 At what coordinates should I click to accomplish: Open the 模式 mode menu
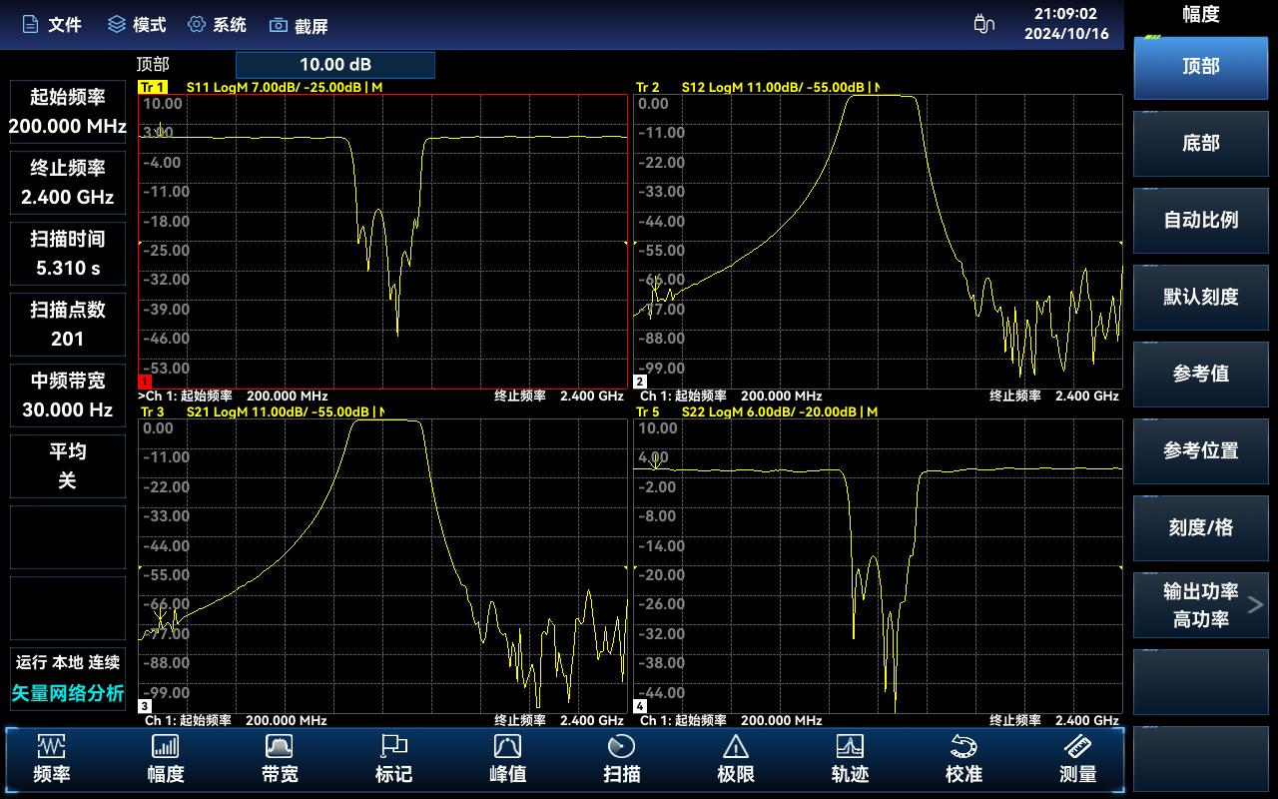pos(137,25)
